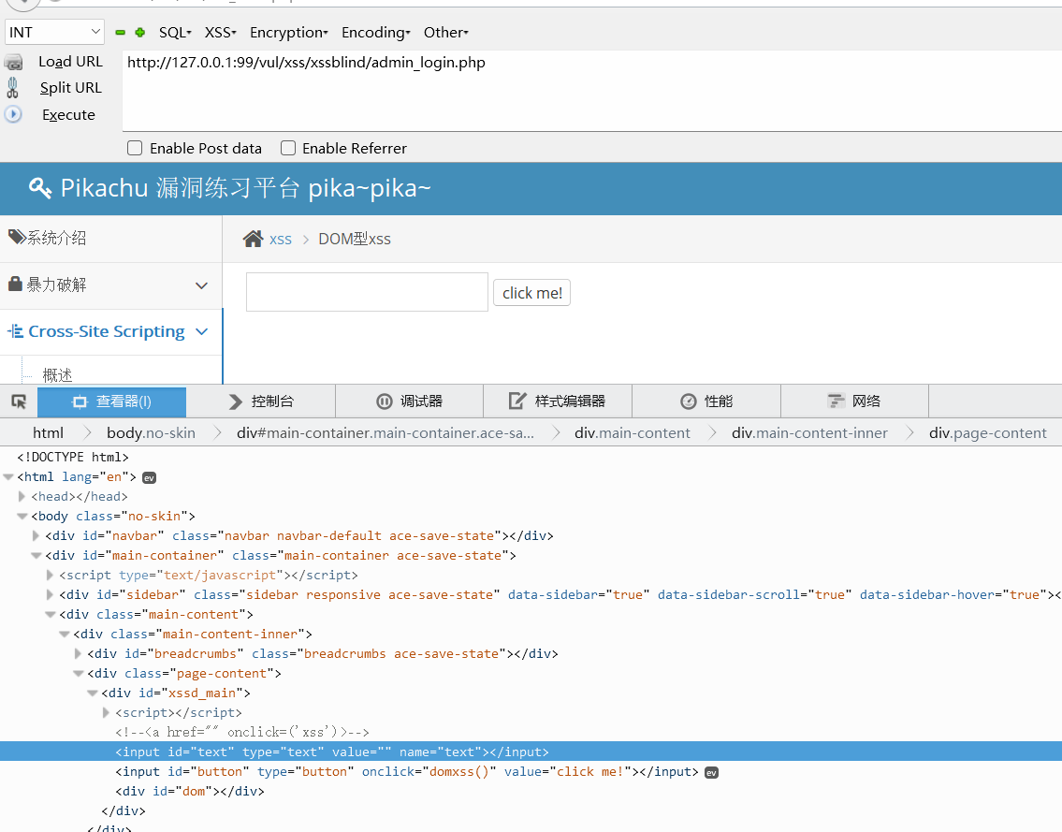This screenshot has height=832, width=1062.
Task: Click the tag icon beside 系统介绍
Action: tap(17, 237)
